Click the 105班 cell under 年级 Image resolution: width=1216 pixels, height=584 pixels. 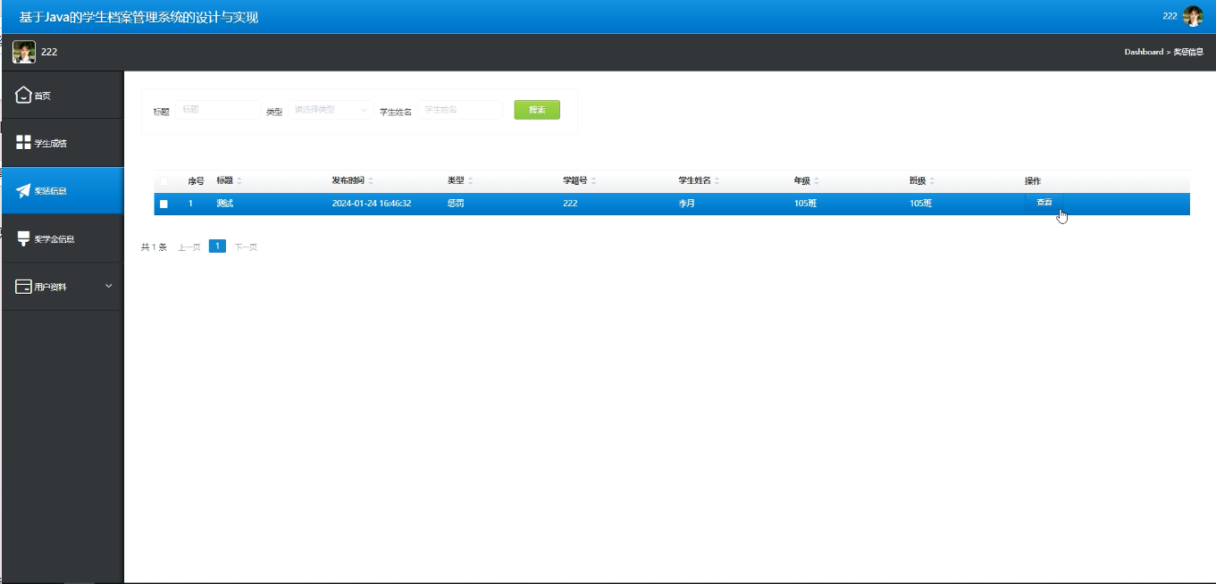pos(805,204)
